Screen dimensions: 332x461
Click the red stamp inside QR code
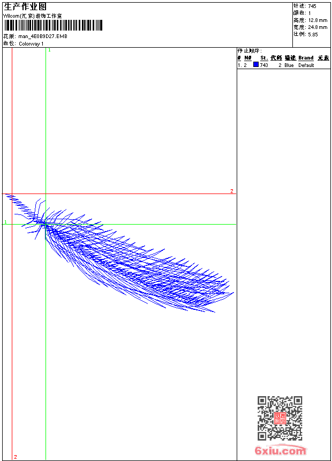(x=280, y=418)
